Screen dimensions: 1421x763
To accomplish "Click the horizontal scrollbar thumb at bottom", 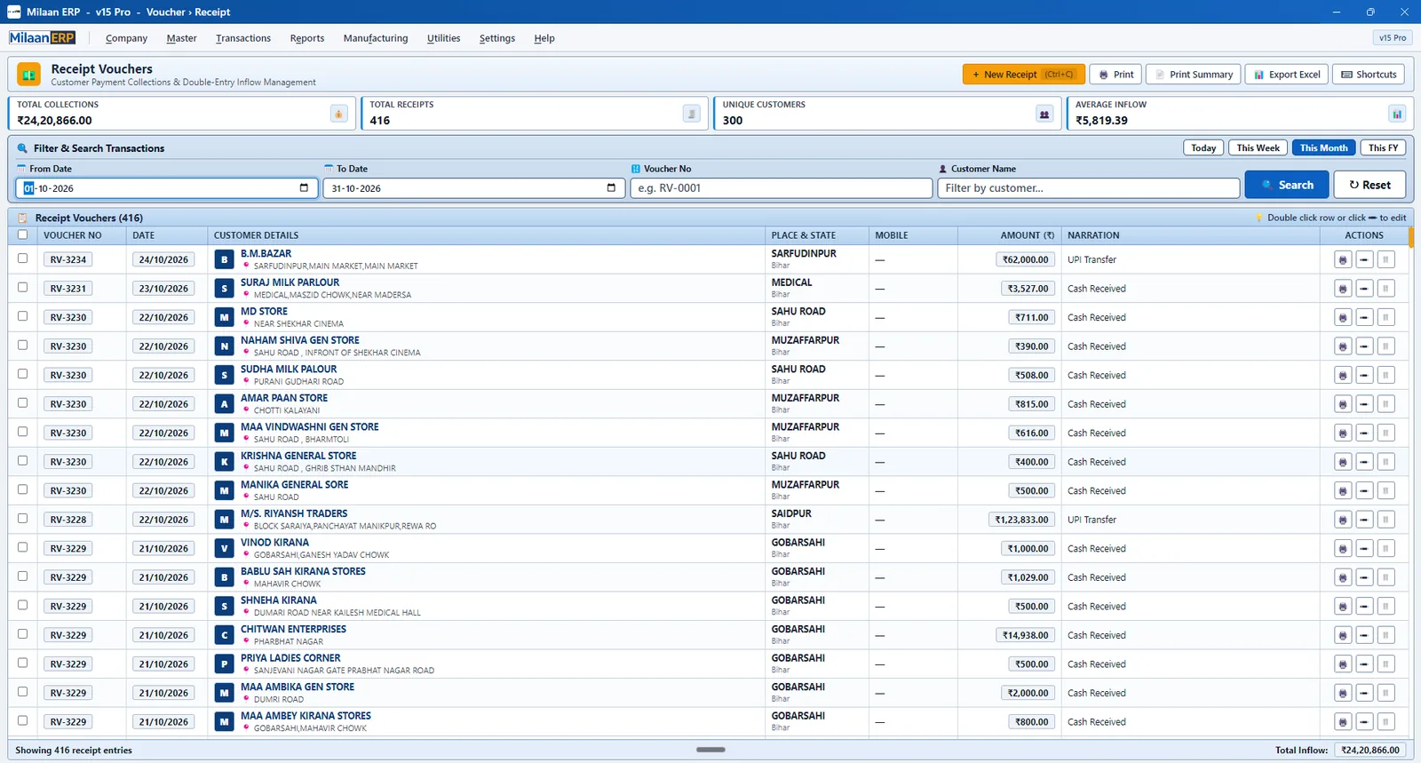I will pos(710,750).
